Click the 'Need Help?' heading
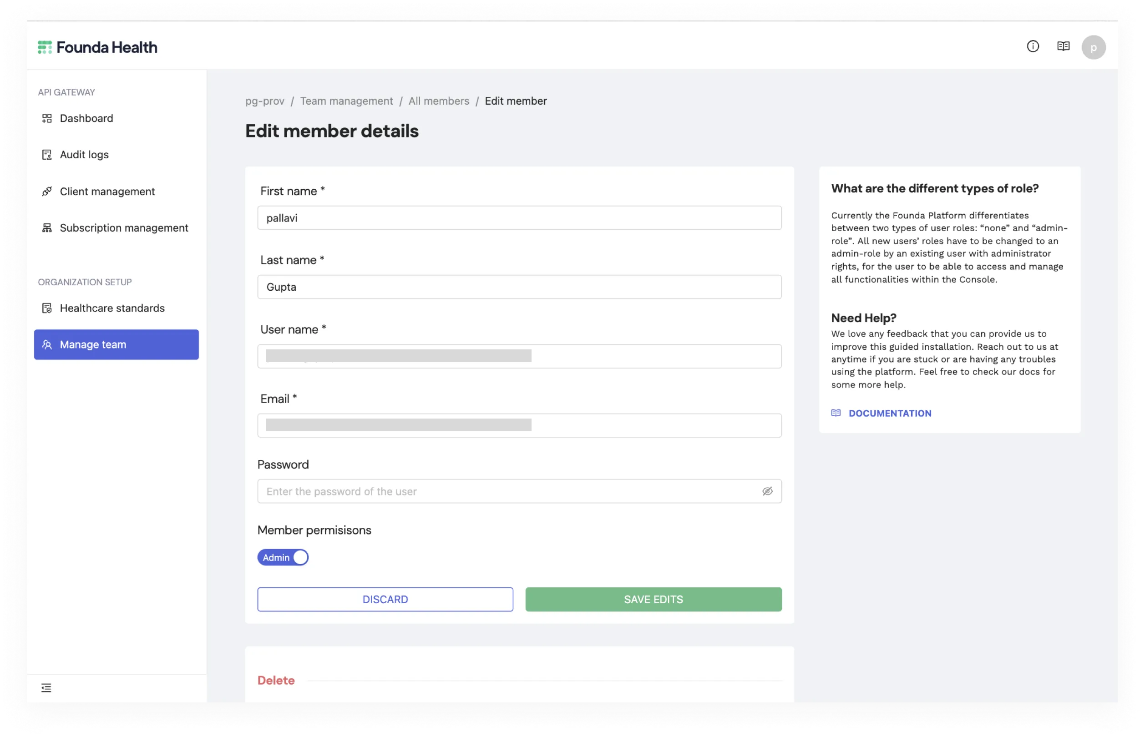The height and width of the screenshot is (737, 1145). [x=864, y=318]
